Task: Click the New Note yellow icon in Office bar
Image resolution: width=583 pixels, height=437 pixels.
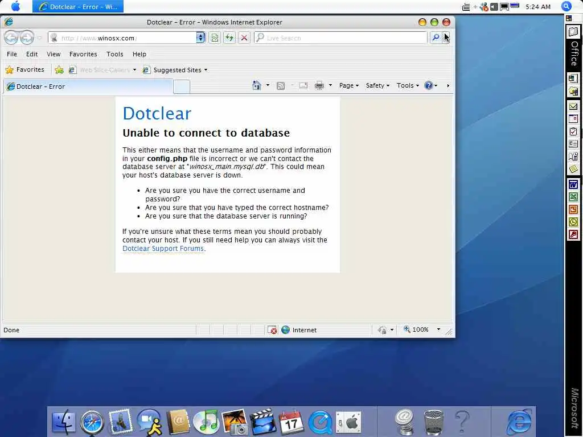Action: click(573, 169)
